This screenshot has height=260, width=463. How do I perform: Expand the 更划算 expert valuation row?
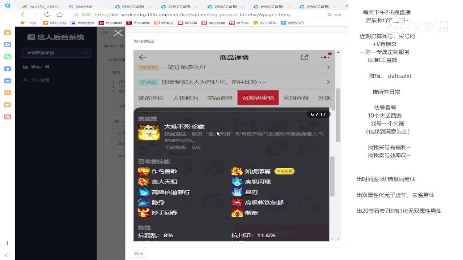point(234,82)
